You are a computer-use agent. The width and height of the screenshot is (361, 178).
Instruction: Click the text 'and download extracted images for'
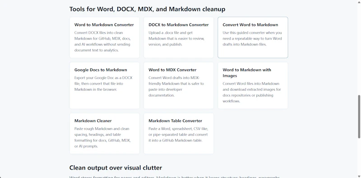click(x=252, y=89)
